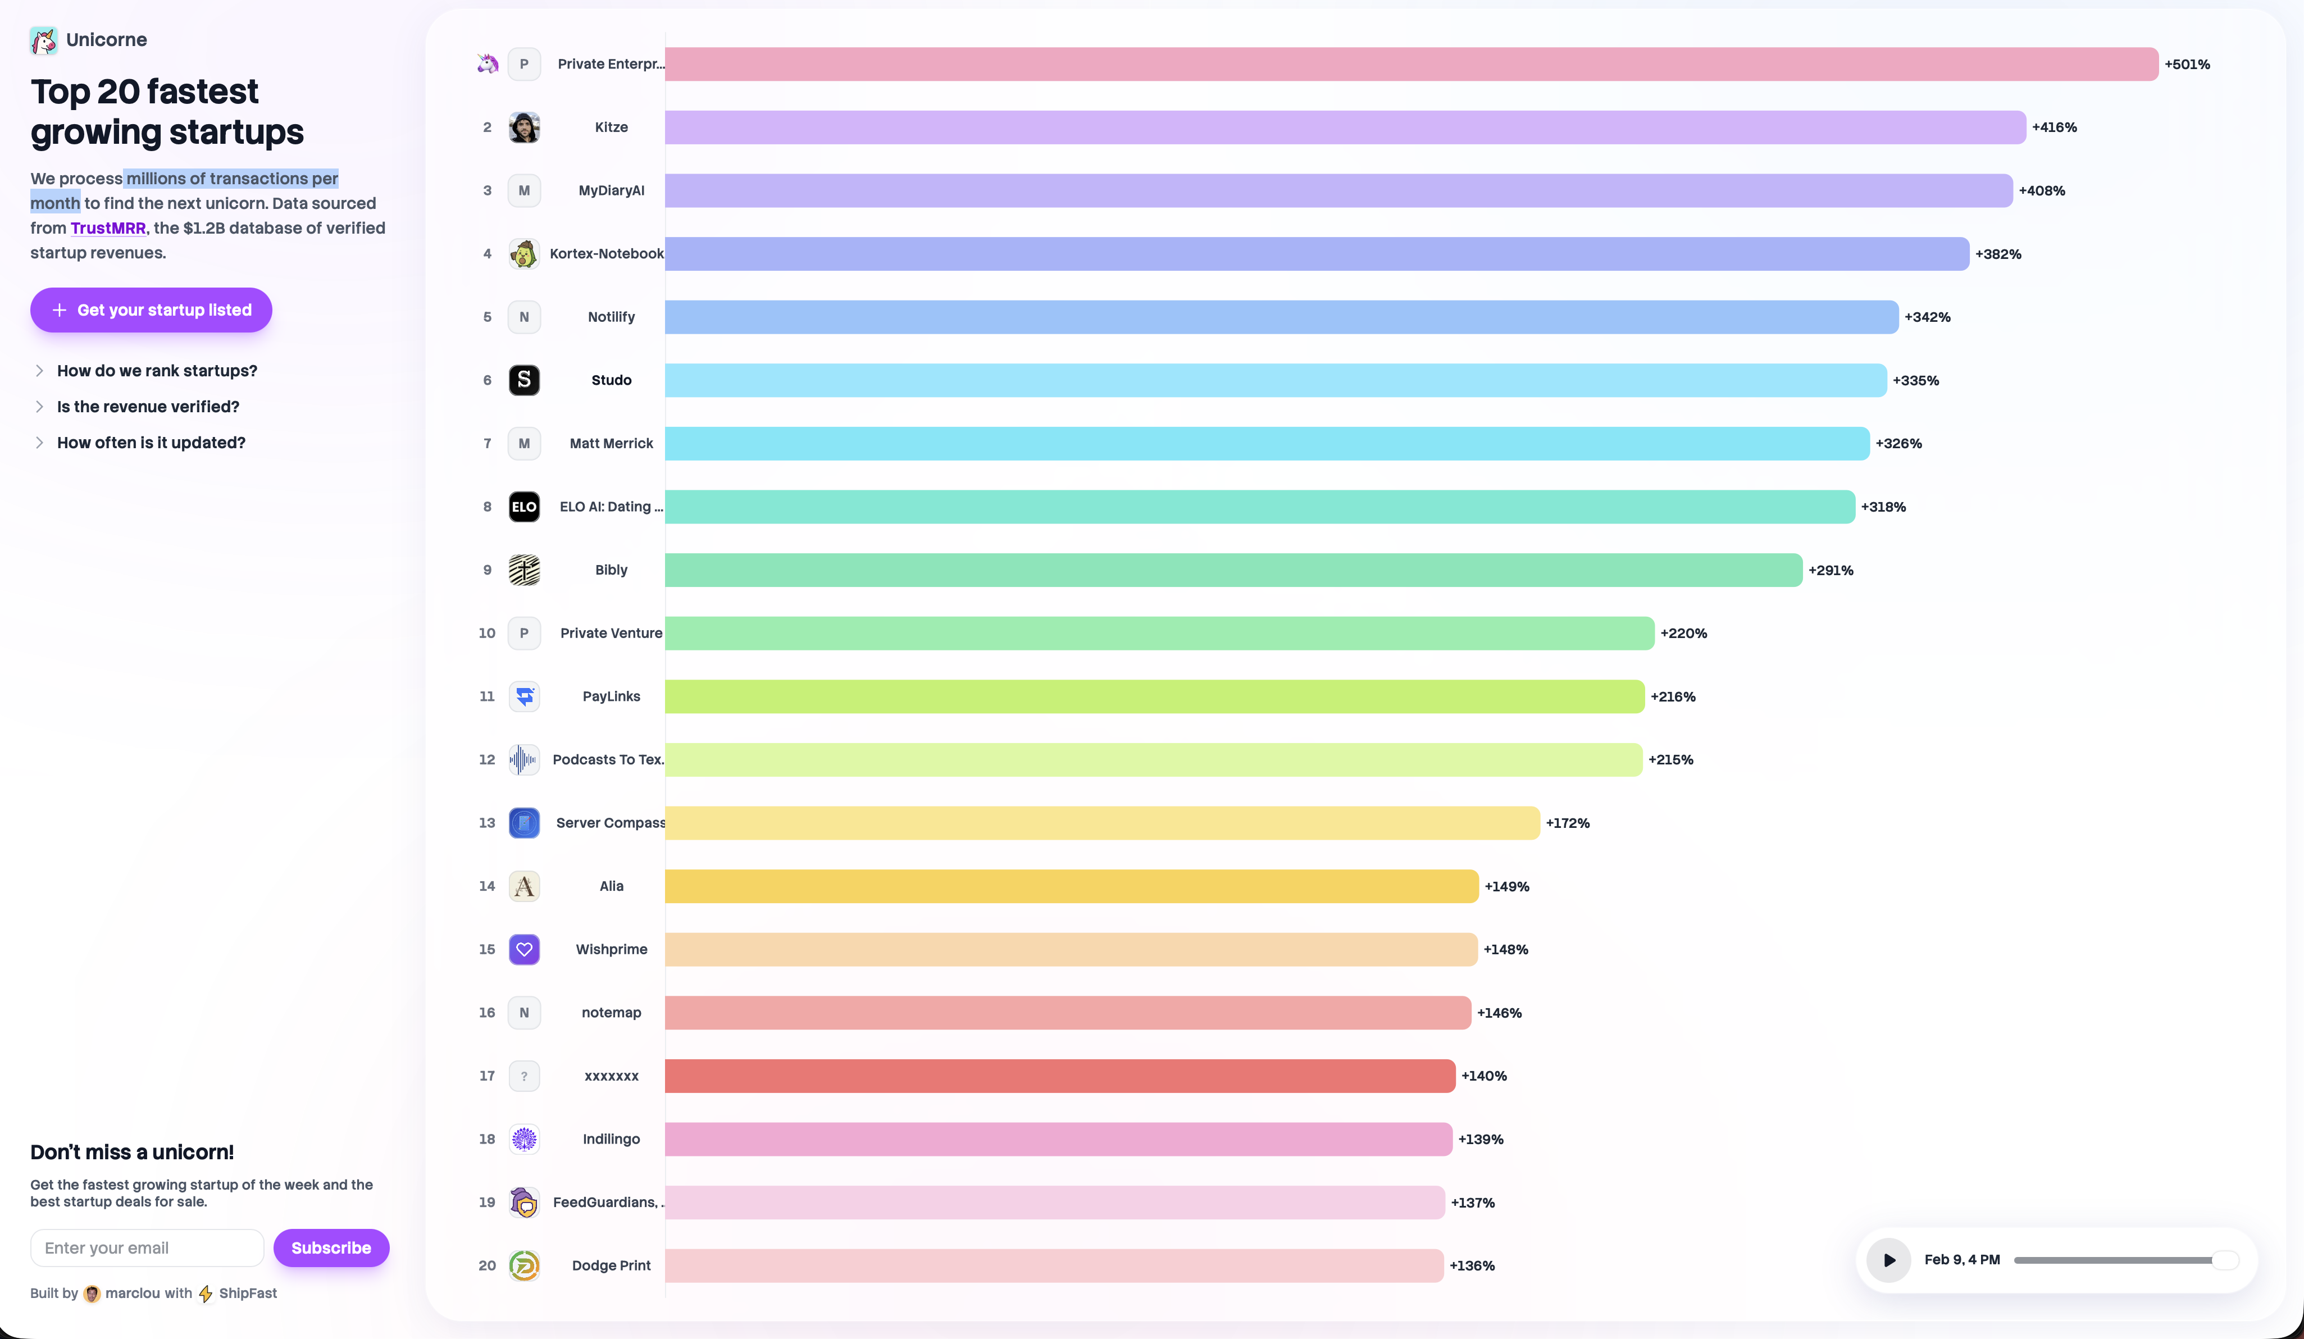This screenshot has height=1339, width=2304.
Task: Click the Indilingo purple flower icon
Action: pyautogui.click(x=524, y=1139)
